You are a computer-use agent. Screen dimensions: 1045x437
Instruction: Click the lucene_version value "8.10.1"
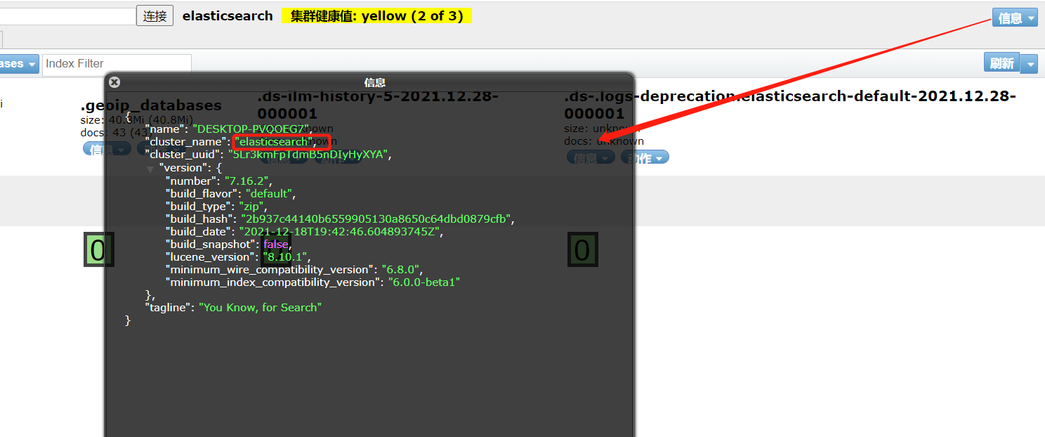[x=285, y=257]
